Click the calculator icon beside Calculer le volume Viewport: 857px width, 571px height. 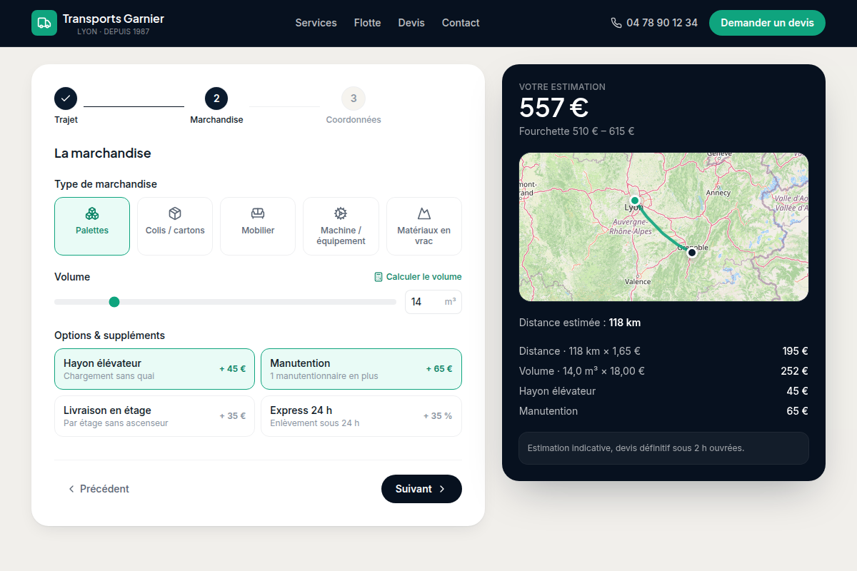(379, 277)
